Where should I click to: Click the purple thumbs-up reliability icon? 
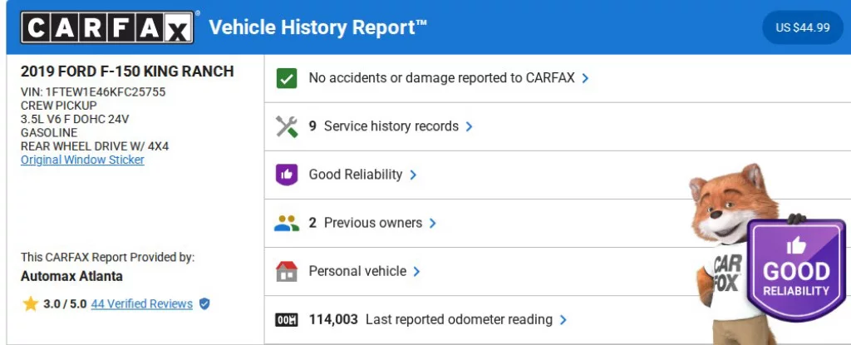[x=287, y=175]
